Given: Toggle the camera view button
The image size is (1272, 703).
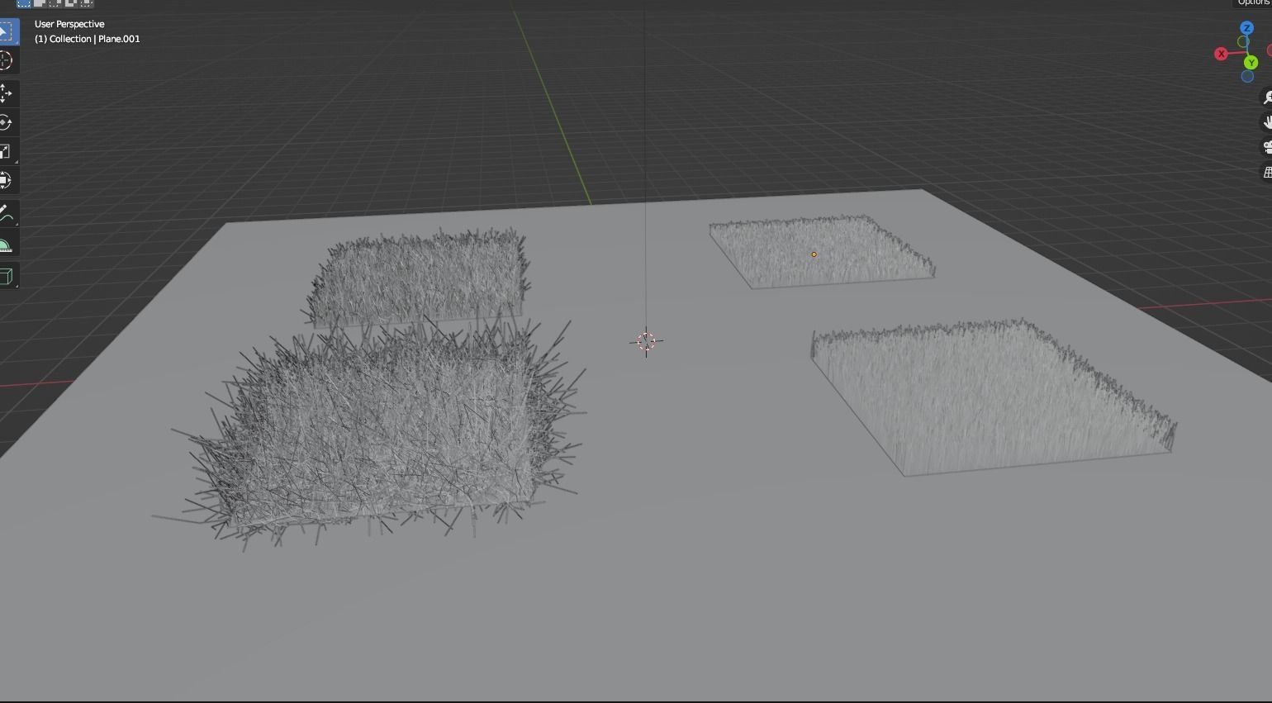Looking at the screenshot, I should (x=1266, y=147).
